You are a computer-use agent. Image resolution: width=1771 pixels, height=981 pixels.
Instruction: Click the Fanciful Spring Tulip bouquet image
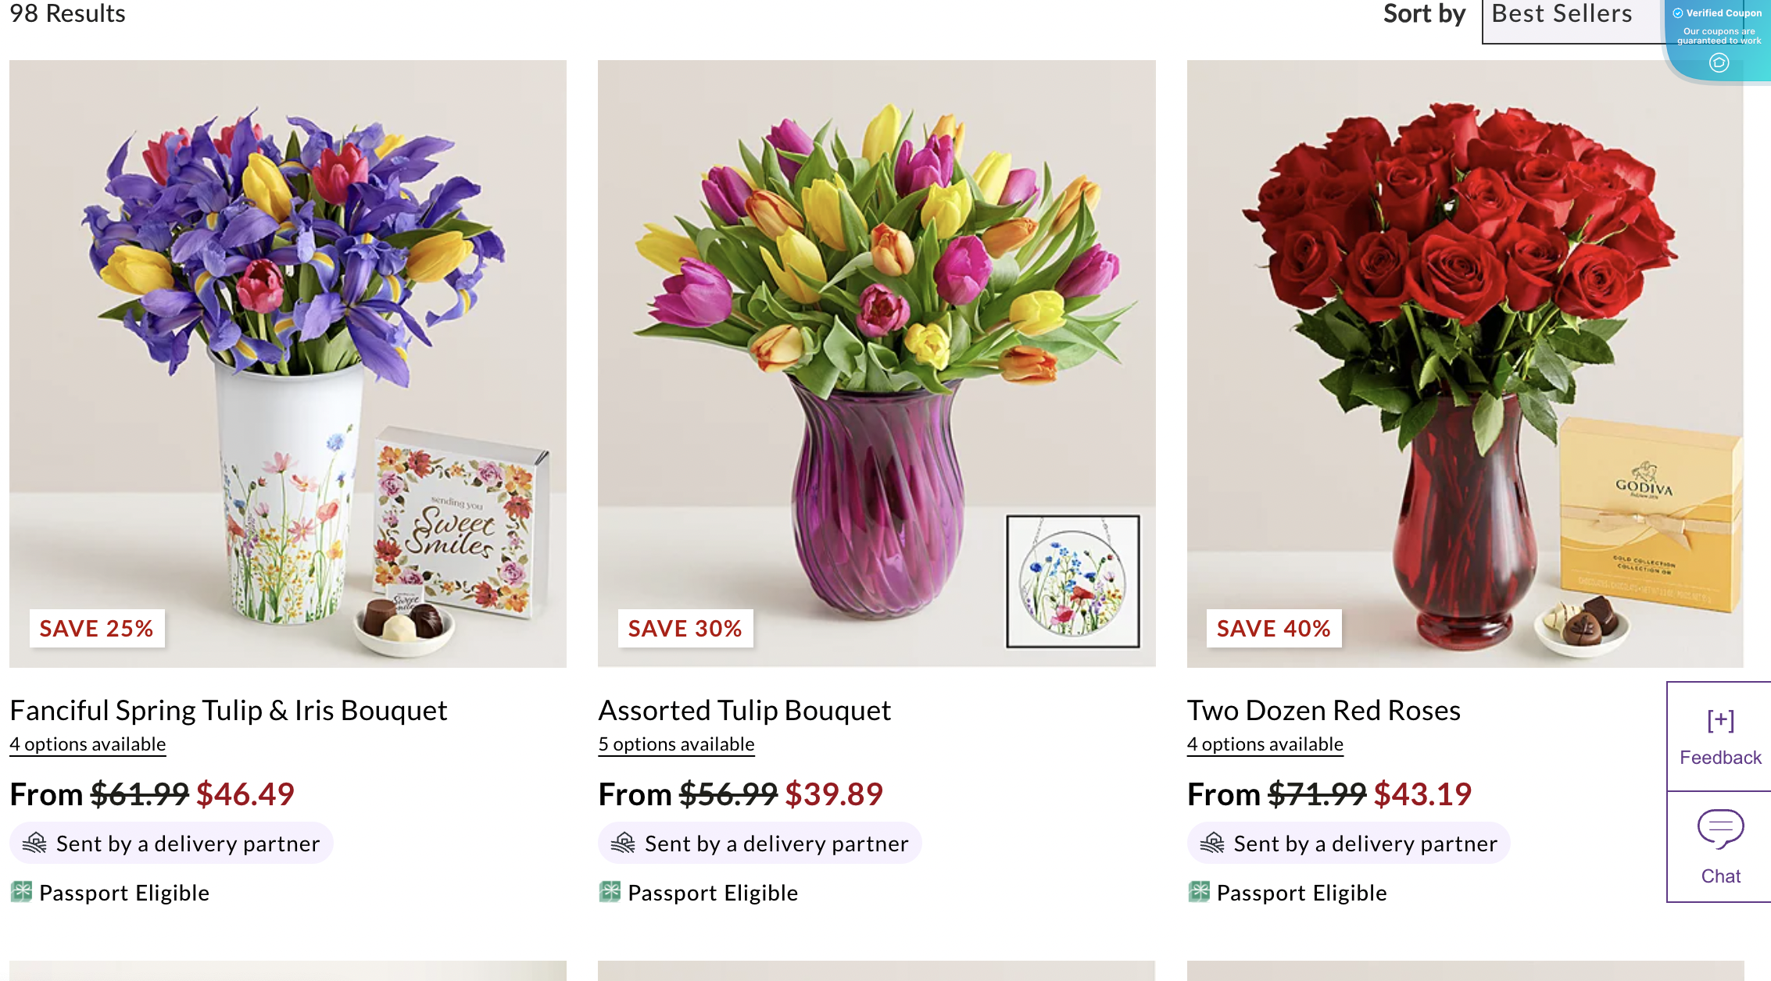pos(288,363)
